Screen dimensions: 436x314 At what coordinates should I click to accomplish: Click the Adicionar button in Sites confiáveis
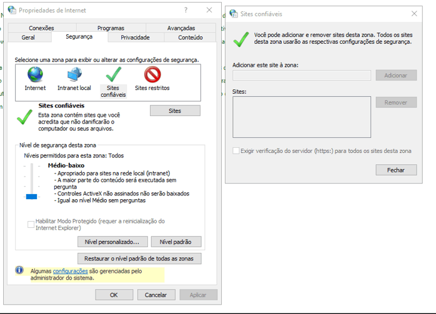tap(396, 76)
